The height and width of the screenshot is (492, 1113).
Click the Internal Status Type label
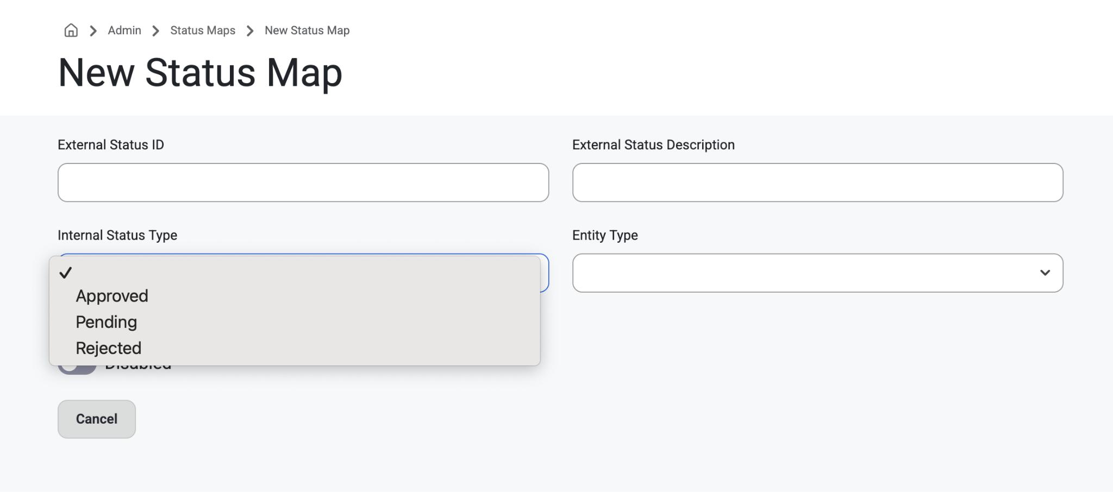click(x=117, y=235)
